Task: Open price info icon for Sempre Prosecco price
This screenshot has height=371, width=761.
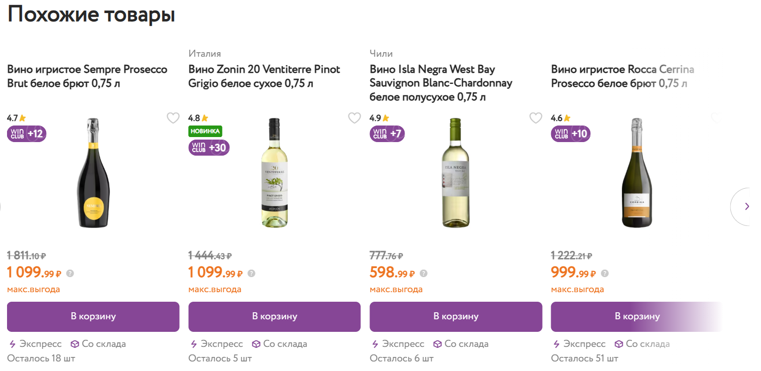Action: [70, 274]
